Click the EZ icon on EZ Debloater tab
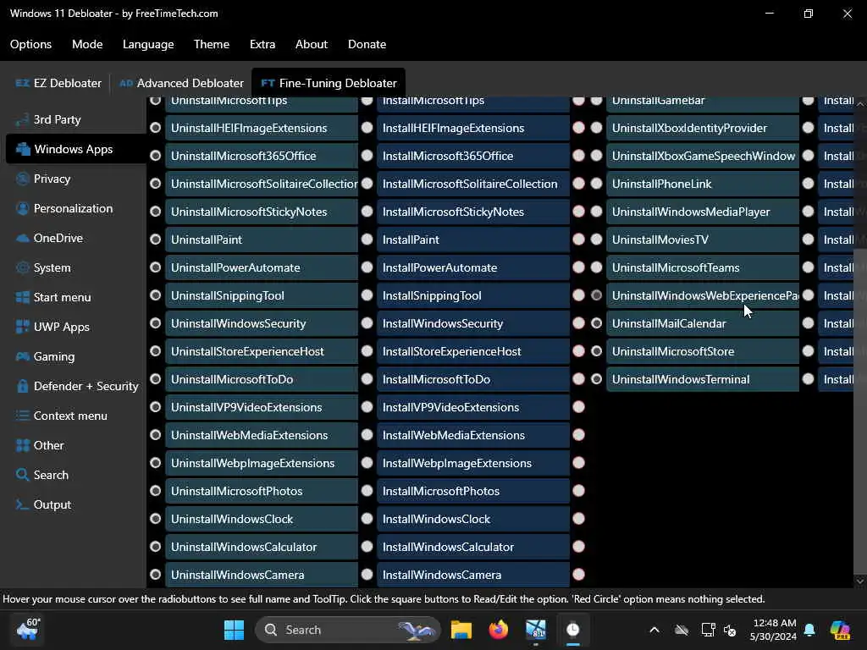Image resolution: width=867 pixels, height=650 pixels. (x=22, y=83)
